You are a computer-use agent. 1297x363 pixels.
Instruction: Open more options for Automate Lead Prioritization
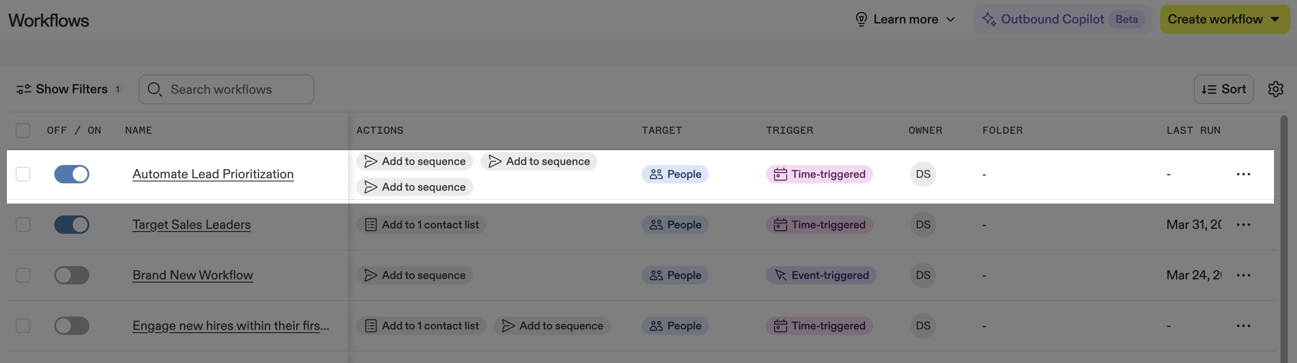1243,174
